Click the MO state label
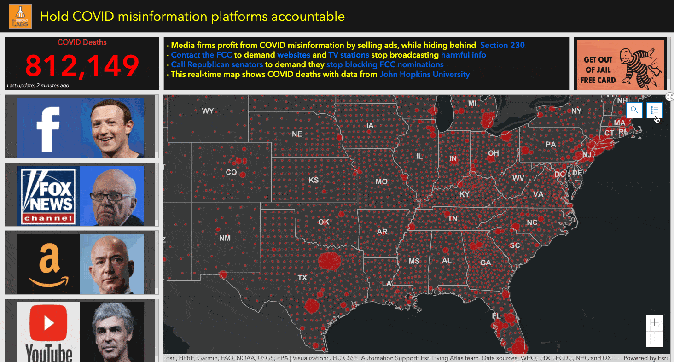The image size is (674, 362). pos(381,181)
